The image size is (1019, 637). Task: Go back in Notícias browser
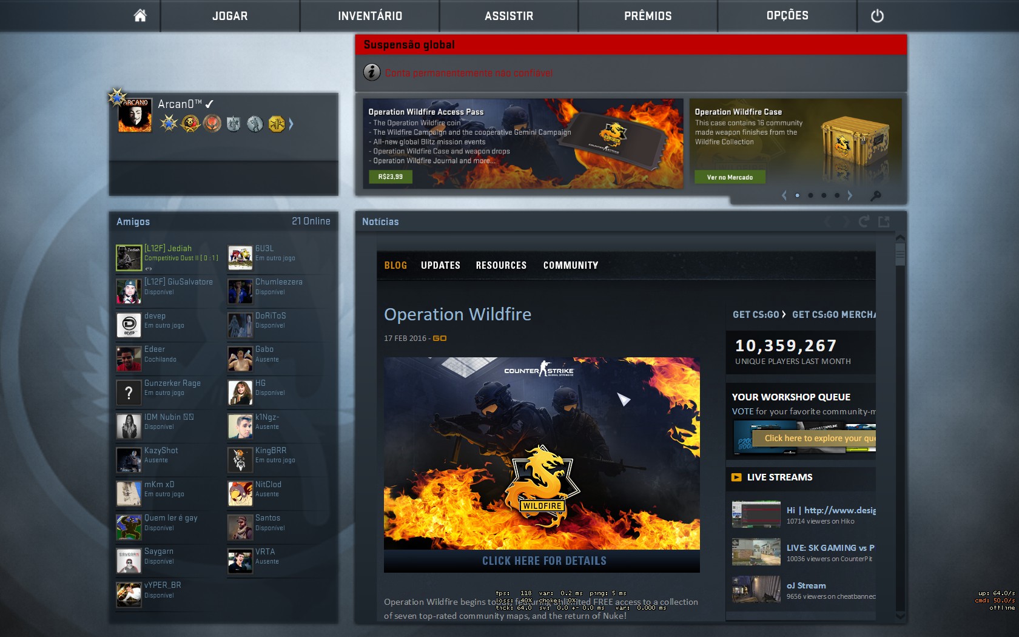click(x=828, y=222)
